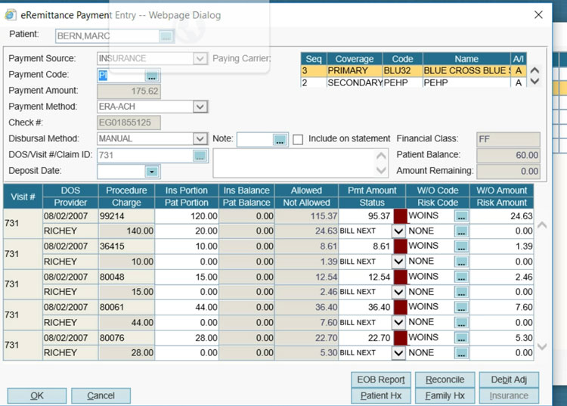Open the Risk Code lookup in 28.00 charge row
Viewport: 567px width, 406px height.
point(461,353)
